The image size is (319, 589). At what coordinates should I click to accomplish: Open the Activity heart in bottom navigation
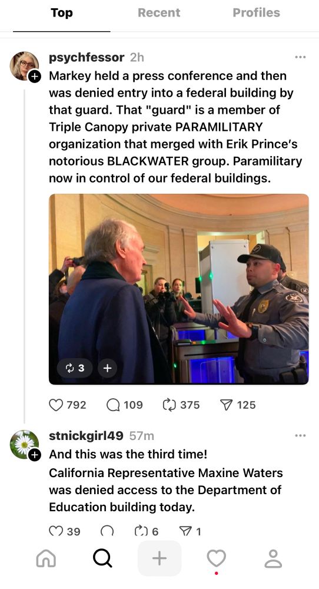click(217, 558)
